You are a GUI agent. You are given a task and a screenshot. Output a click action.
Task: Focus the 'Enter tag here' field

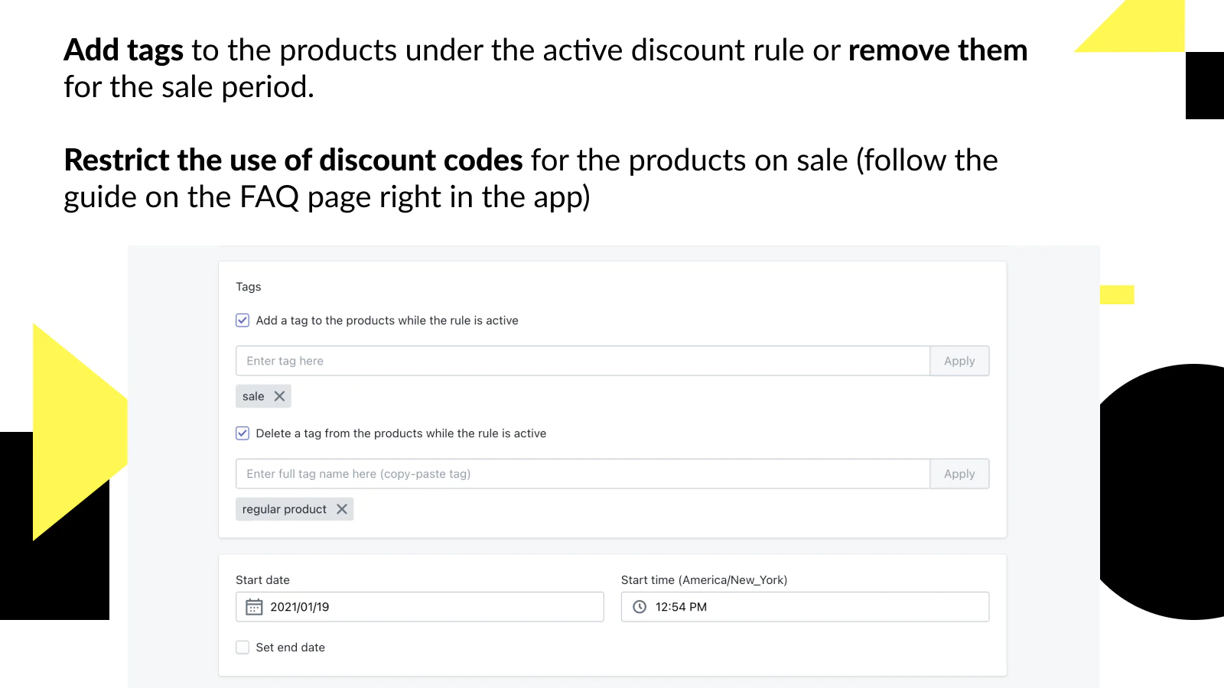583,361
